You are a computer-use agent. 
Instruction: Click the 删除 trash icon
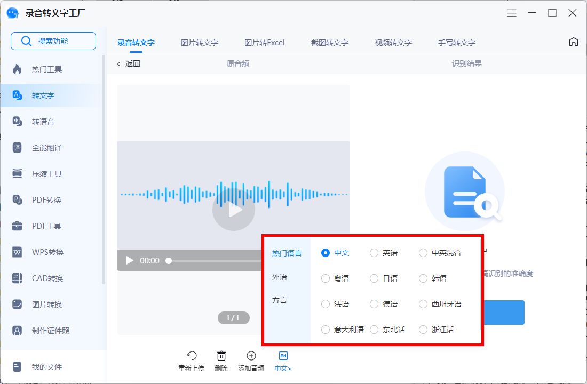[x=221, y=356]
